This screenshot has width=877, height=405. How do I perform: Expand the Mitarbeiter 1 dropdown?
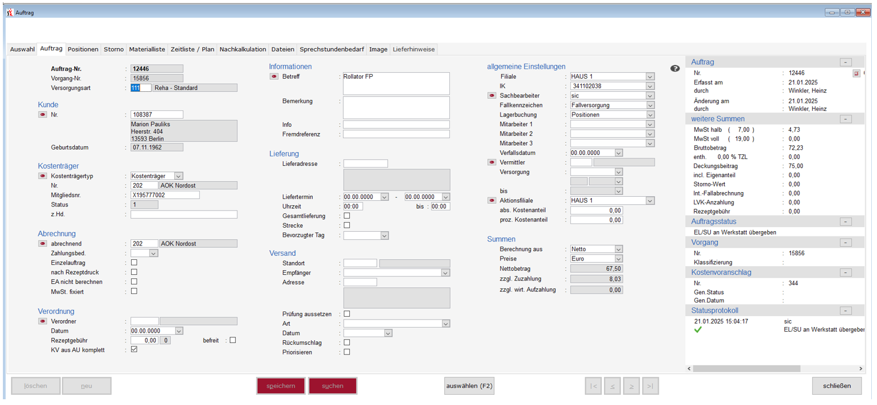point(650,124)
